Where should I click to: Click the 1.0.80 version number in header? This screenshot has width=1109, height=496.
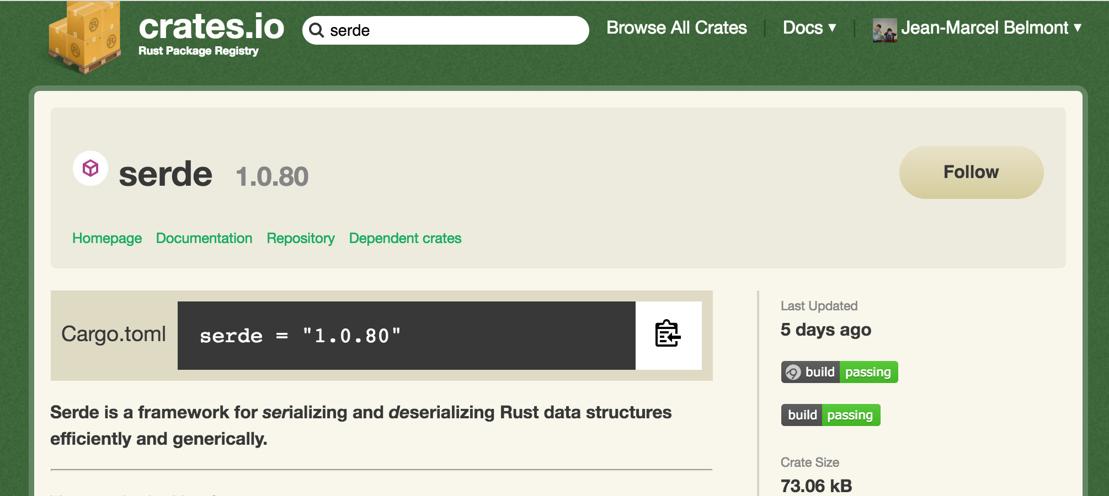click(272, 177)
